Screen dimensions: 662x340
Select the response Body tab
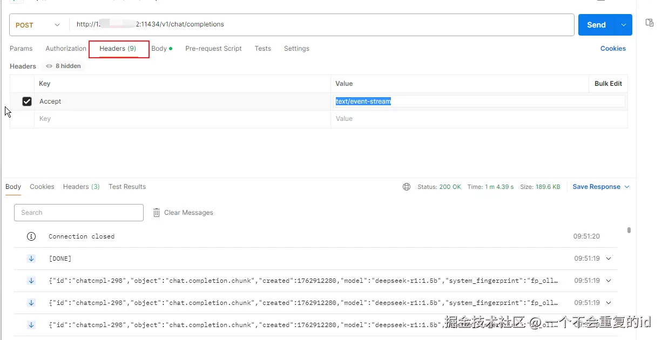tap(13, 187)
